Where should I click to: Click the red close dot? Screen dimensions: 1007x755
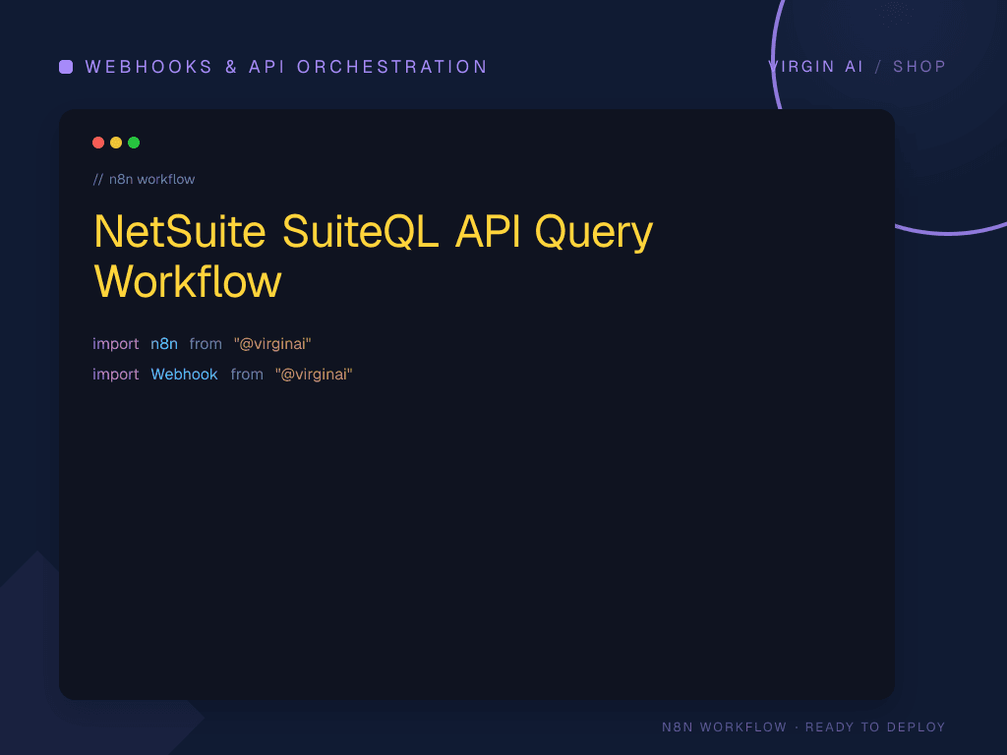[98, 143]
